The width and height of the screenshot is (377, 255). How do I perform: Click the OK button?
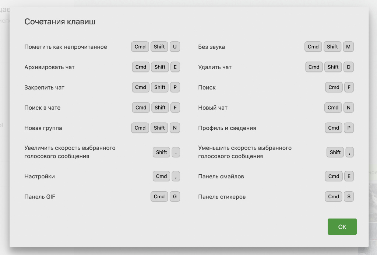click(342, 227)
